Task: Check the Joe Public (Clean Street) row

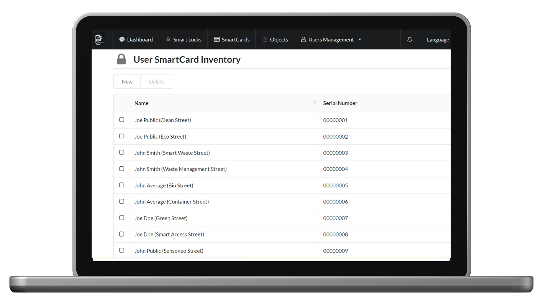Action: [x=121, y=120]
